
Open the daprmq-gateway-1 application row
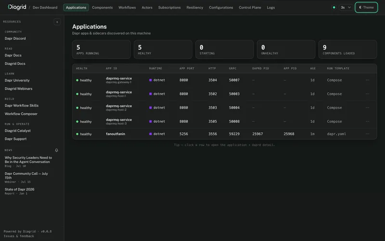tap(224, 80)
